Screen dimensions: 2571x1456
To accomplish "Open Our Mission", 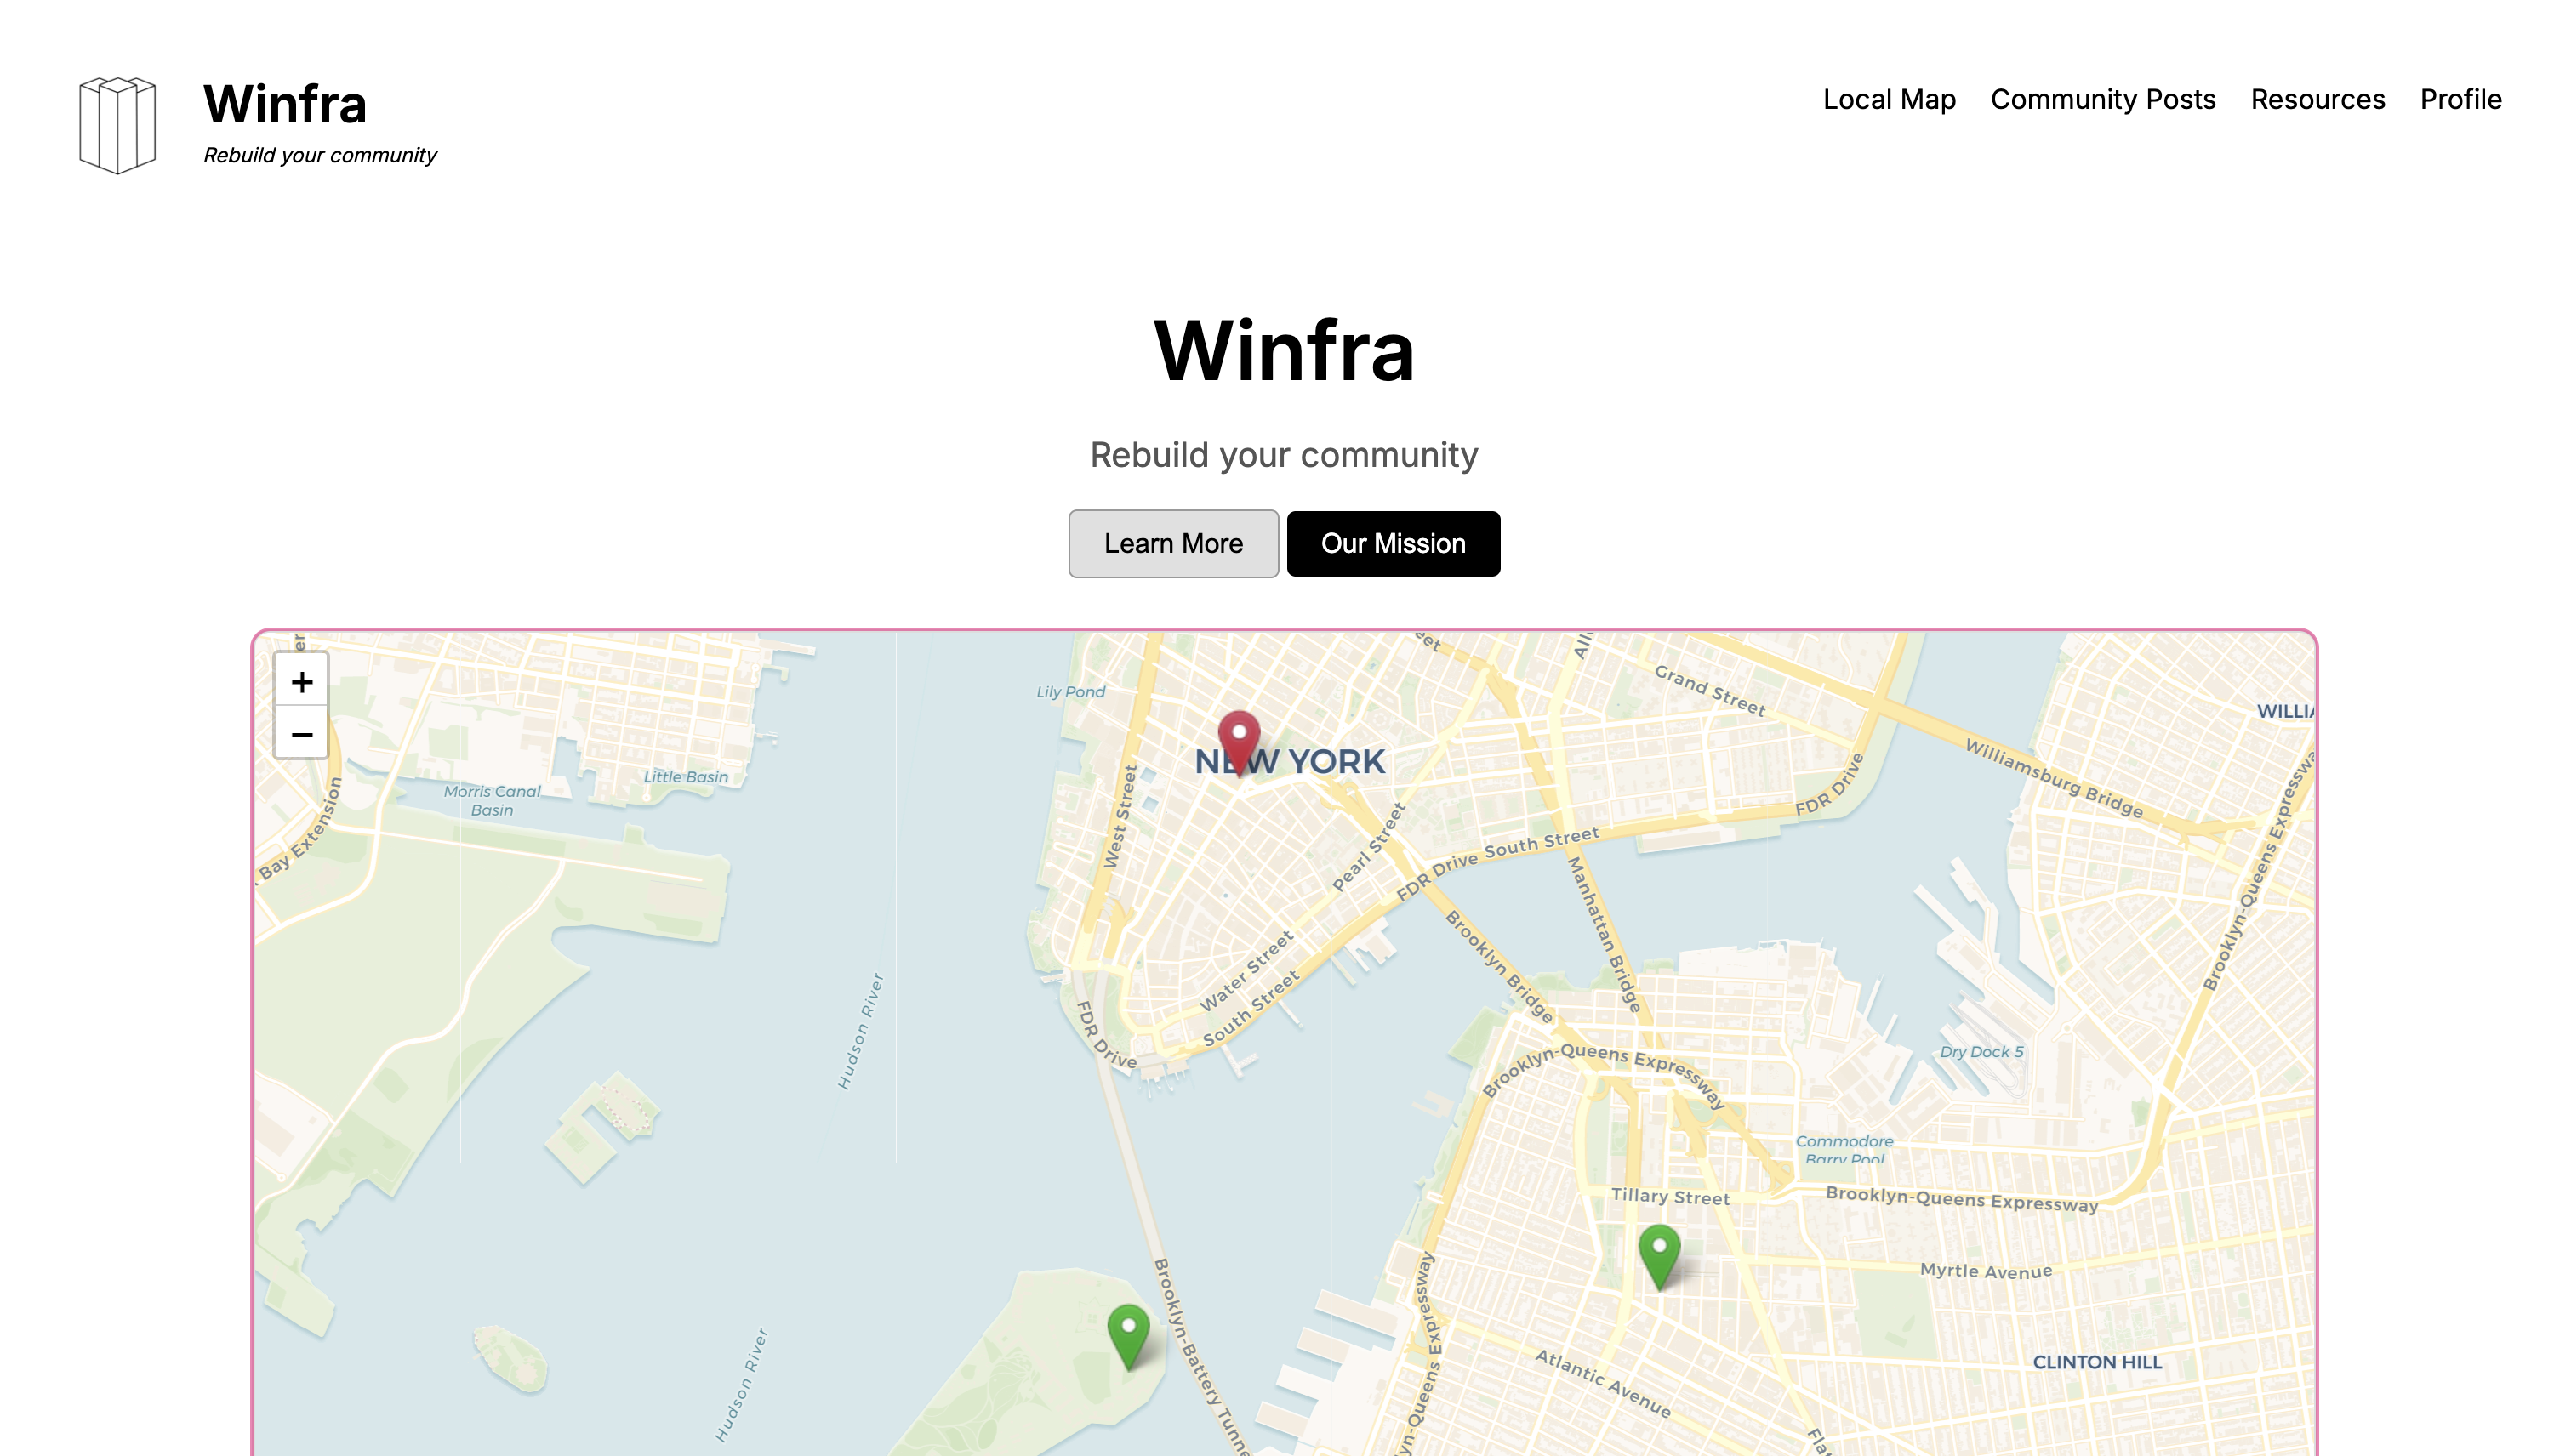I will pos(1393,543).
